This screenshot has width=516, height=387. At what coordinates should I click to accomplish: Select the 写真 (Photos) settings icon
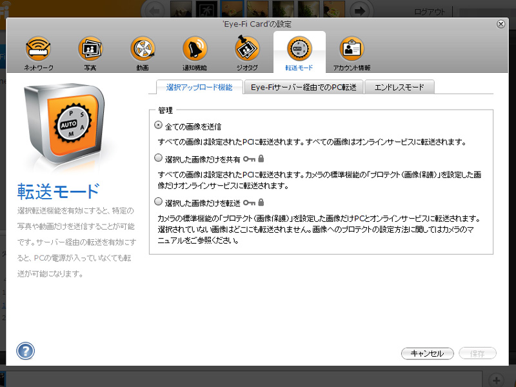(91, 50)
